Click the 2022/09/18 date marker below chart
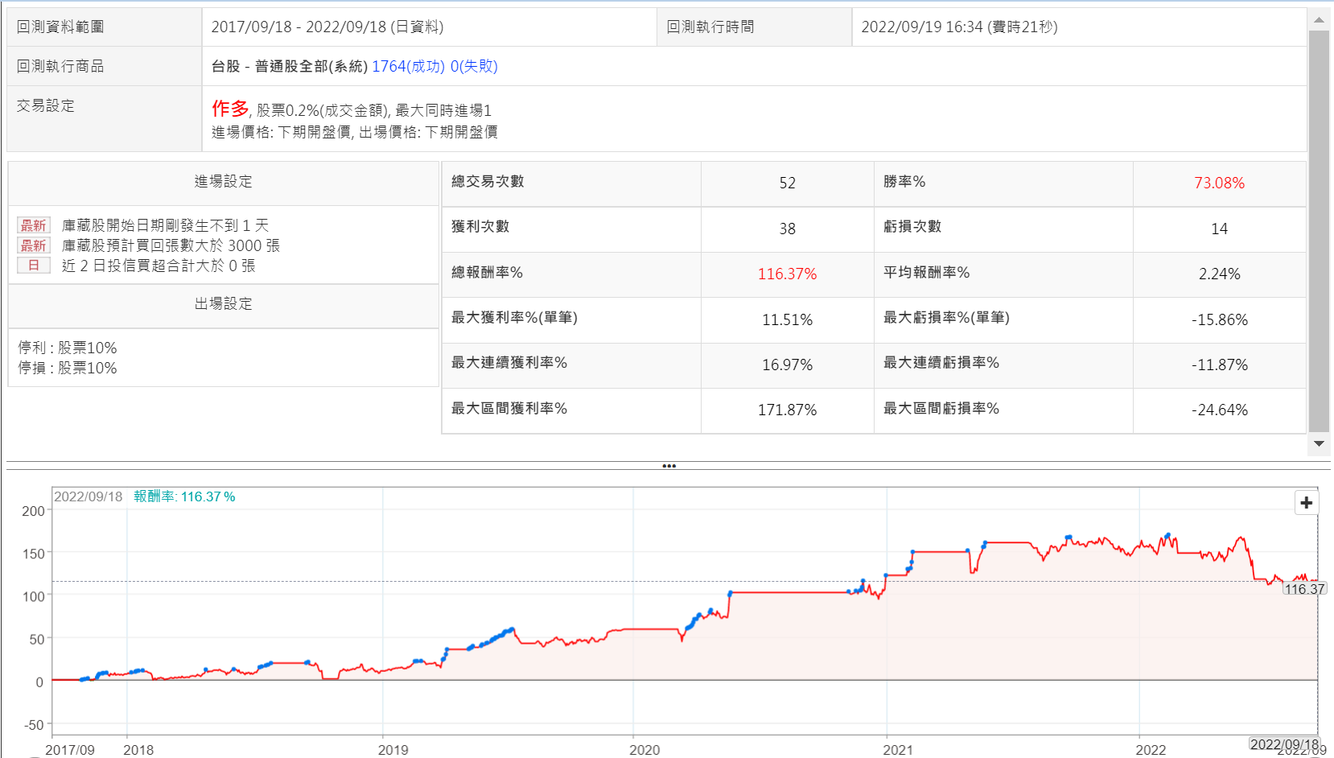1334x758 pixels. [x=1284, y=744]
